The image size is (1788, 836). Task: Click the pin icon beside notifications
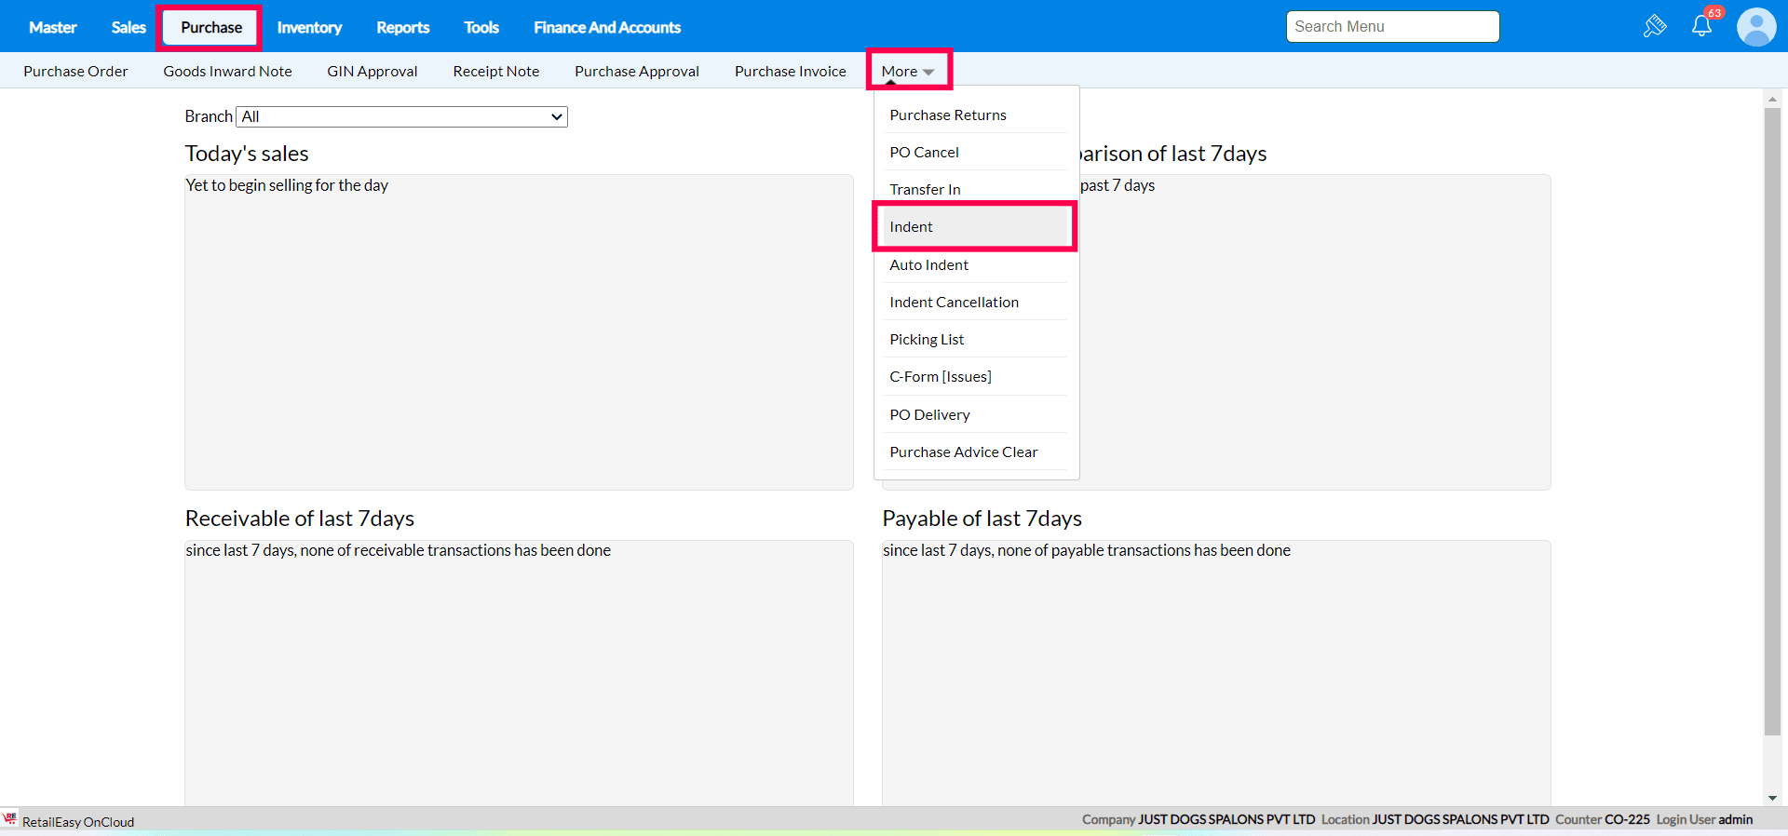pyautogui.click(x=1655, y=26)
